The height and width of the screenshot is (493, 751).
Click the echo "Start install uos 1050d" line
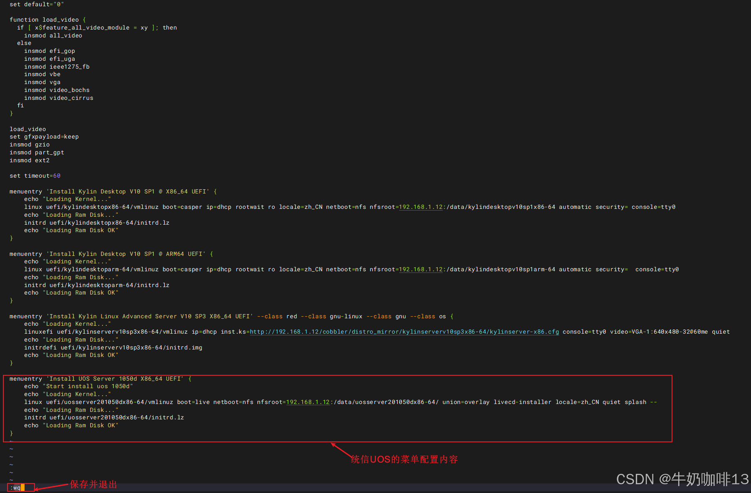coord(79,386)
